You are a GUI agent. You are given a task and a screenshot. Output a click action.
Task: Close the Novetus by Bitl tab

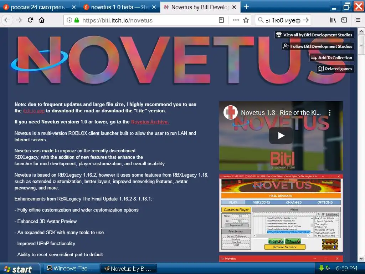click(234, 7)
